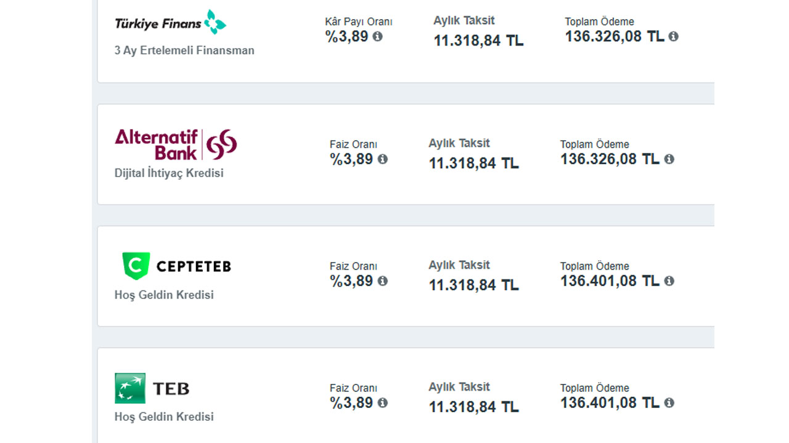The image size is (789, 443).
Task: Click info icon next to Türkiye Finans %3,89 rate
Action: coord(377,36)
